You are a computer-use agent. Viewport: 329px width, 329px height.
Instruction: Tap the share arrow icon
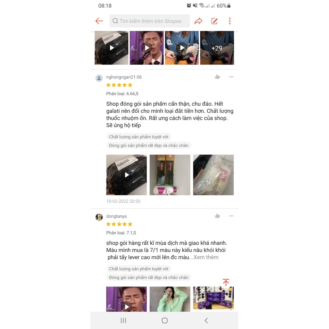[198, 21]
